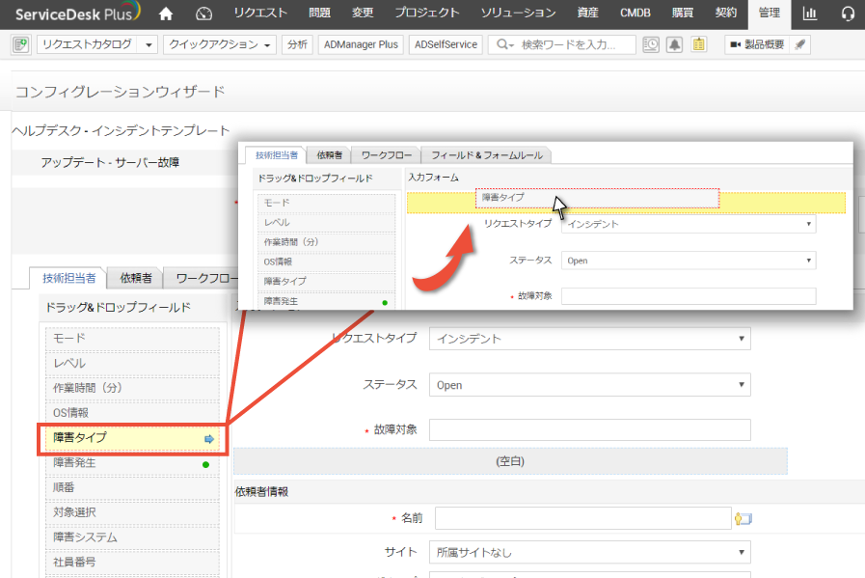Open the dashboard gauge icon
Viewport: 865px width, 578px height.
203,14
